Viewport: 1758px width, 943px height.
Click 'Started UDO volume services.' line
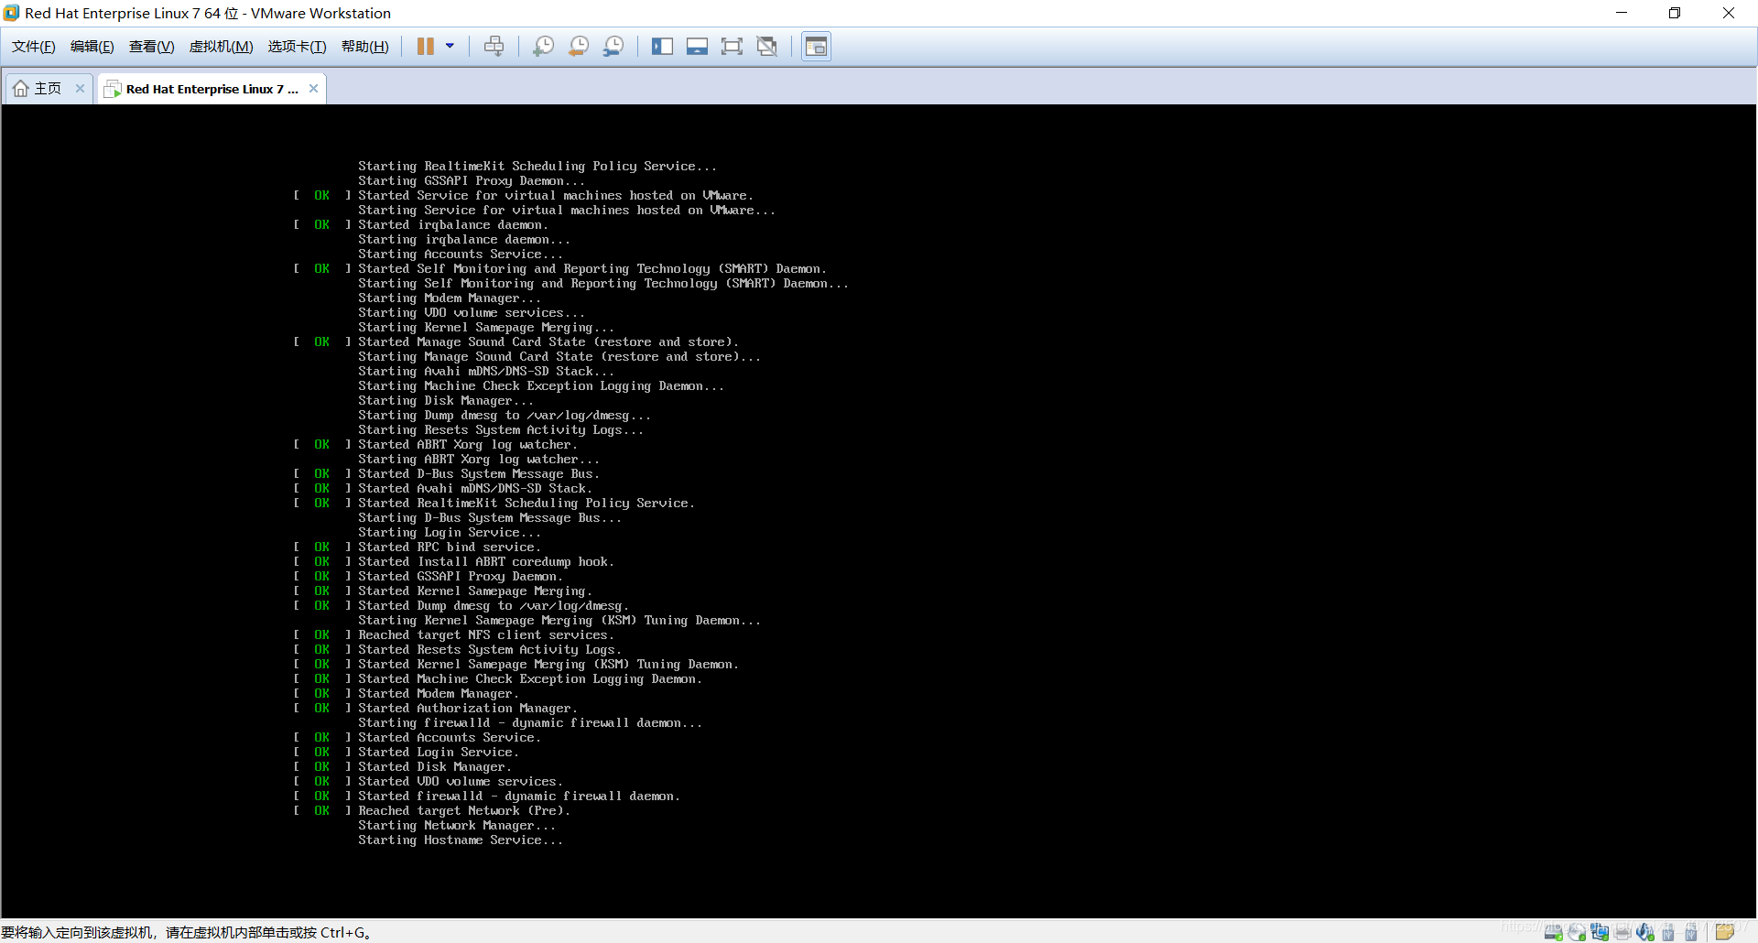[x=461, y=782]
